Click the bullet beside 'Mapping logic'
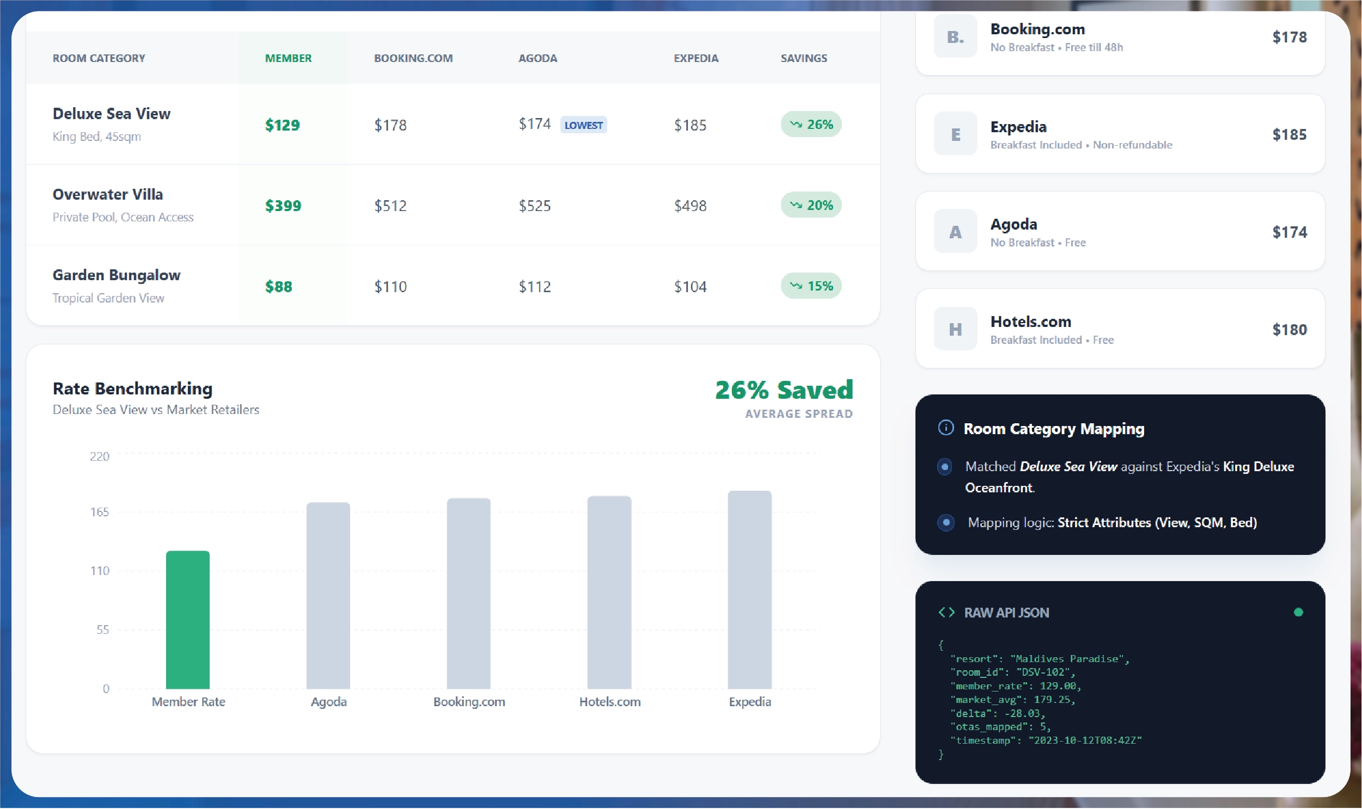This screenshot has width=1362, height=809. tap(945, 523)
